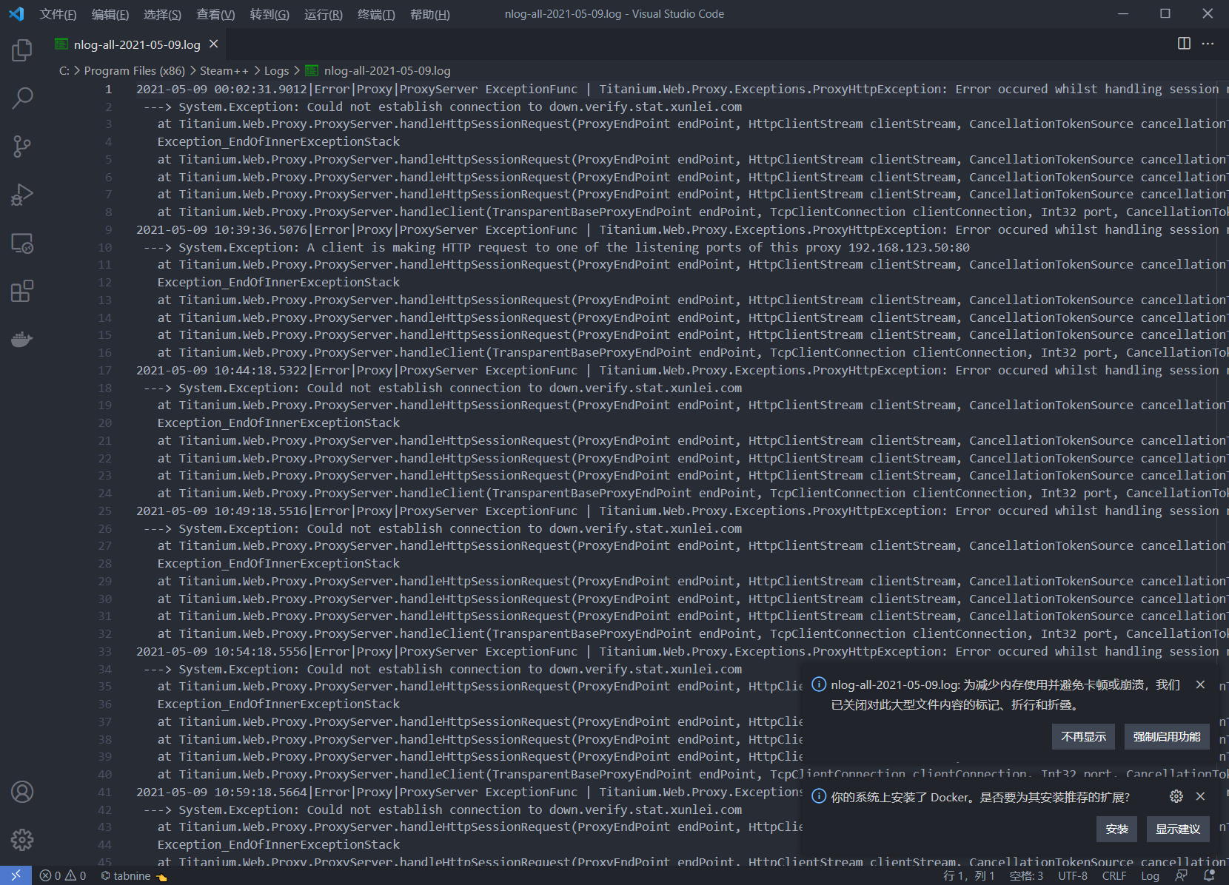Click the feedback icon in status bar
The image size is (1229, 885).
(1182, 875)
